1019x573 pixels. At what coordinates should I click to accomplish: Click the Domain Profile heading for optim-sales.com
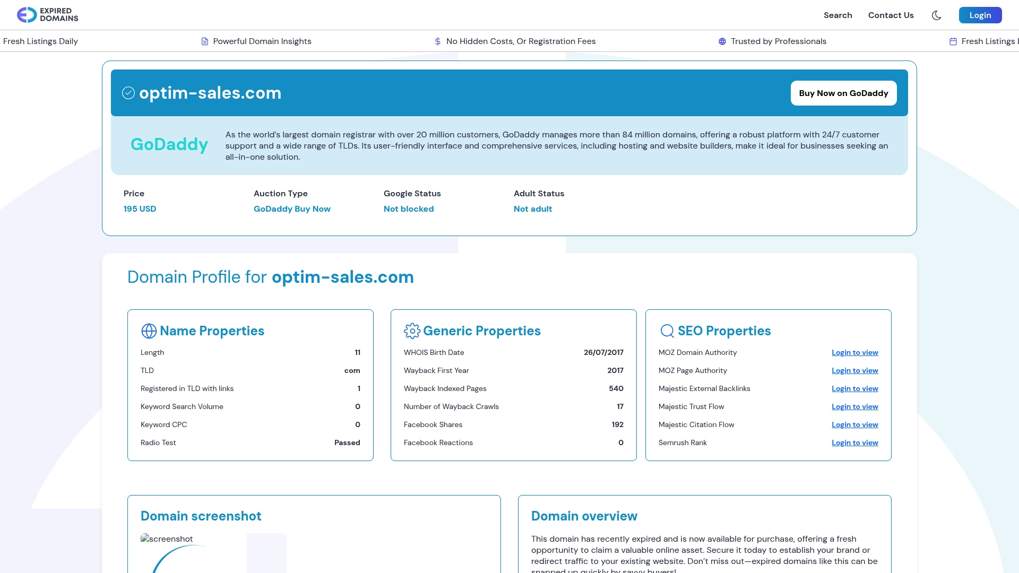270,276
